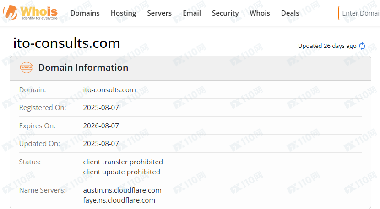Click the Expires On date 2026-08-07
The image size is (380, 209).
click(x=101, y=126)
